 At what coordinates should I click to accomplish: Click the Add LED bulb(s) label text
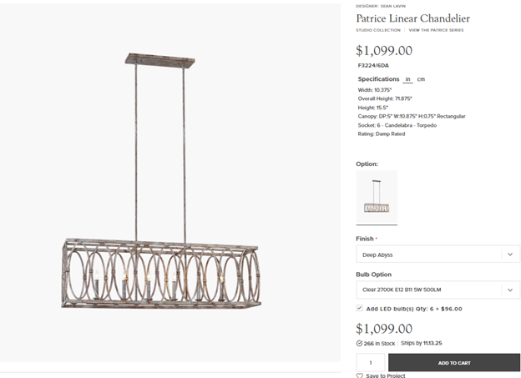click(x=414, y=308)
